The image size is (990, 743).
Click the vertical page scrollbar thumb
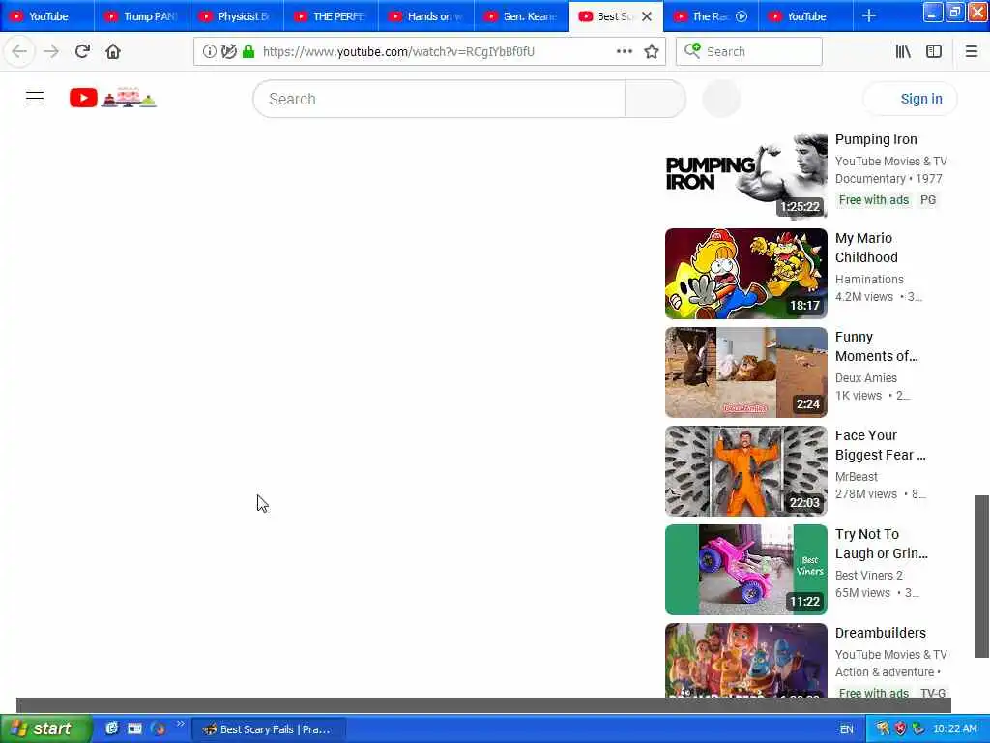[x=981, y=577]
